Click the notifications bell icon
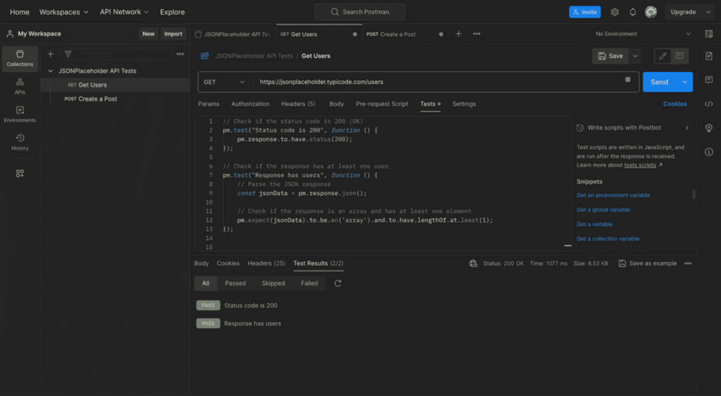 point(633,12)
